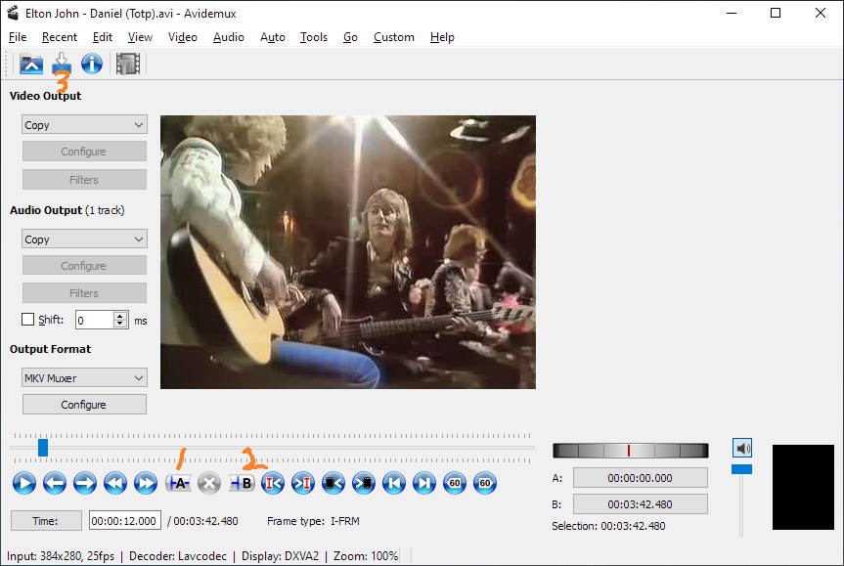This screenshot has width=844, height=566.
Task: Open the Tools menu
Action: pyautogui.click(x=314, y=37)
